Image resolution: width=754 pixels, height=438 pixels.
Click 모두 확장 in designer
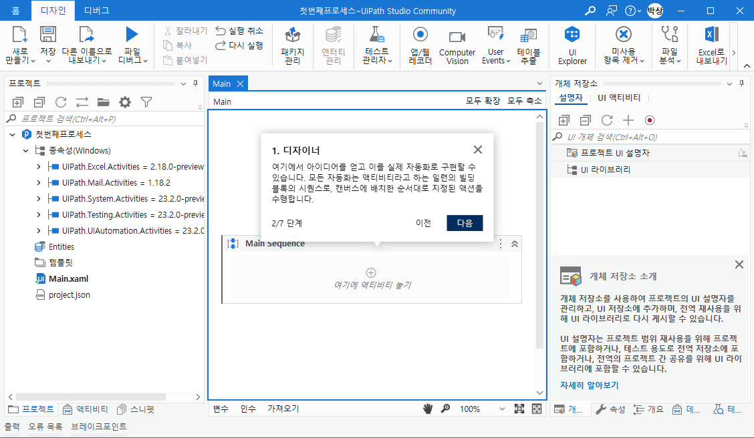click(483, 101)
